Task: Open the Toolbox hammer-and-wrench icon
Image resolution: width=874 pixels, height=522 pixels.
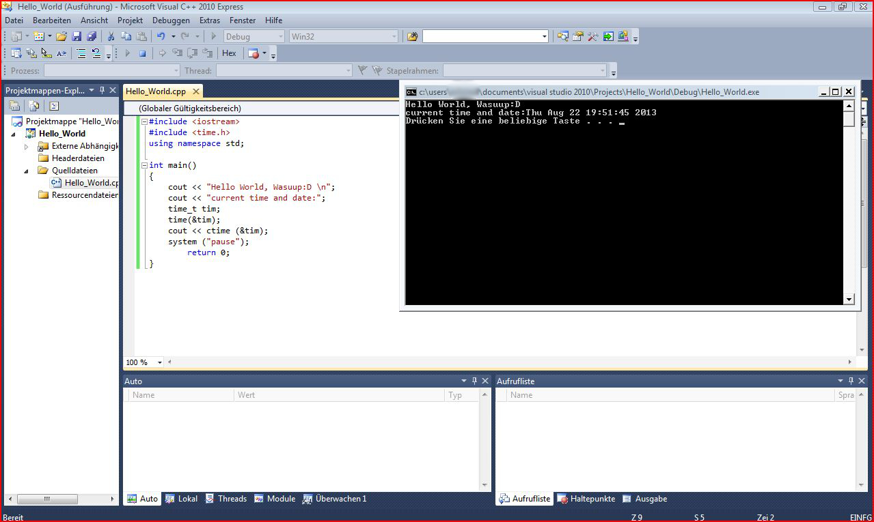Action: click(592, 36)
